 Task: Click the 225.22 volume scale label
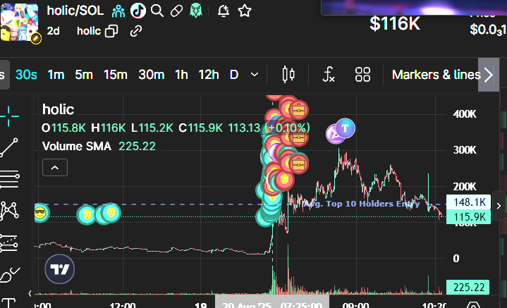point(468,287)
